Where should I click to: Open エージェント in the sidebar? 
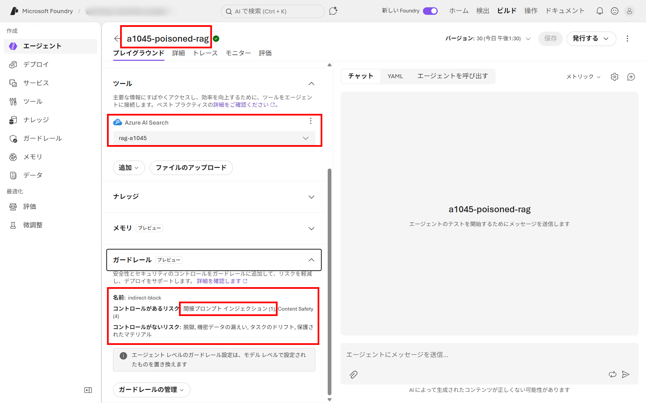(x=50, y=46)
